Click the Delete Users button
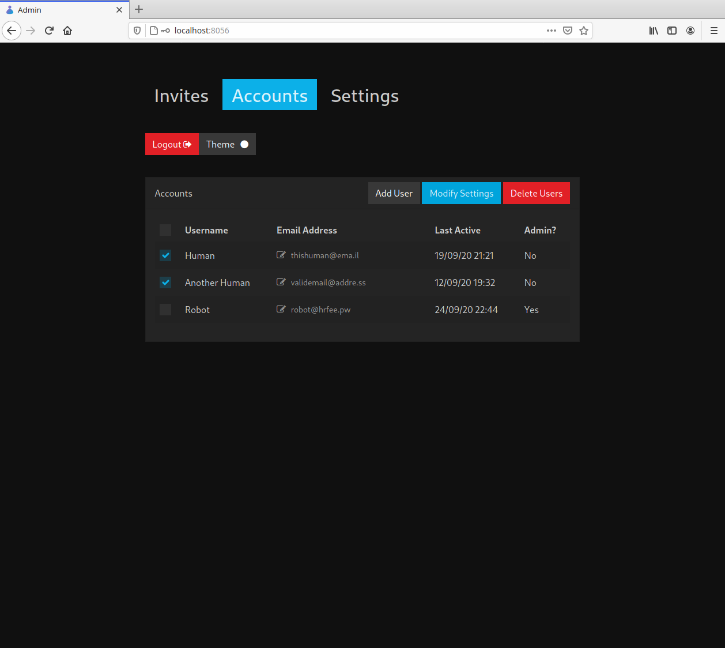 (x=537, y=193)
